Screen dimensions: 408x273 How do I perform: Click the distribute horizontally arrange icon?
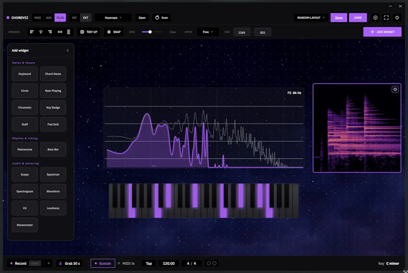point(60,32)
